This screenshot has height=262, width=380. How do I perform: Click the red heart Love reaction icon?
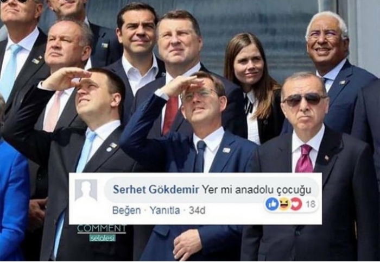296,204
